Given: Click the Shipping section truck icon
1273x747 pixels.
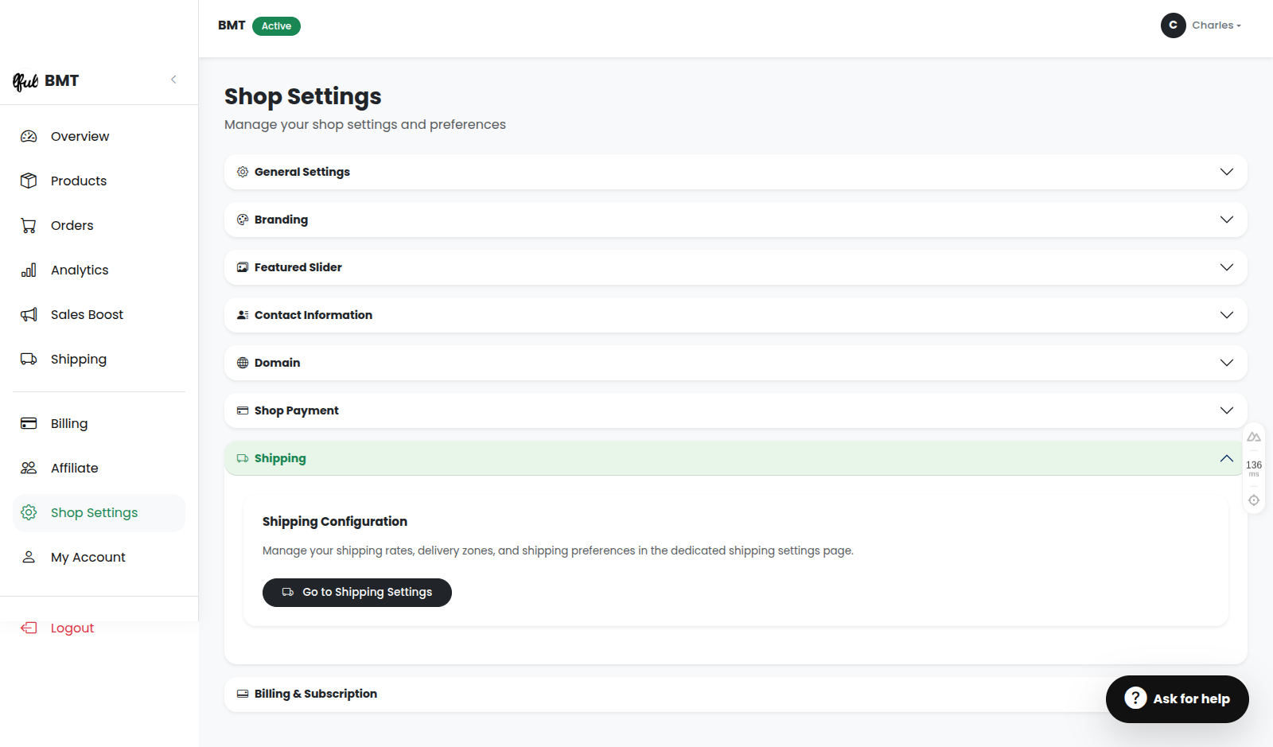Looking at the screenshot, I should point(243,458).
